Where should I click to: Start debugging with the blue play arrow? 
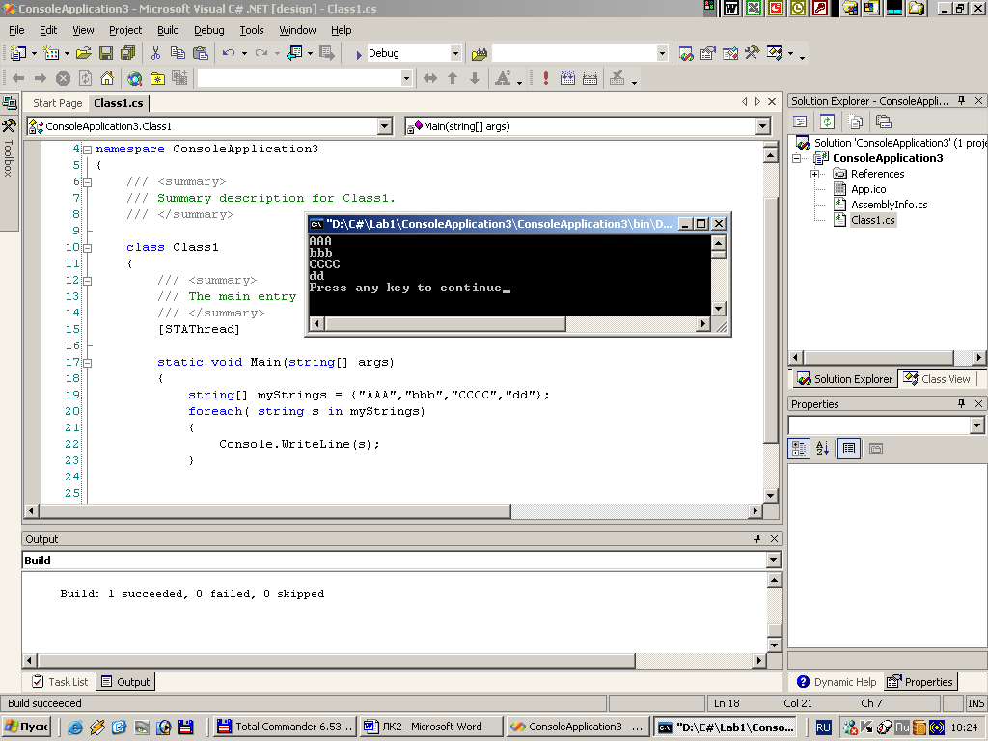(359, 54)
